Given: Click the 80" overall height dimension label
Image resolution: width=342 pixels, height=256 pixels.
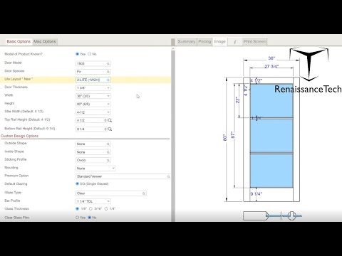Looking at the screenshot, I should 225,138.
